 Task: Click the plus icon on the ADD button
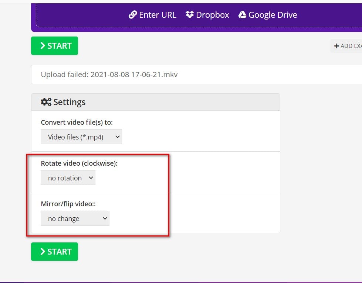coord(336,46)
